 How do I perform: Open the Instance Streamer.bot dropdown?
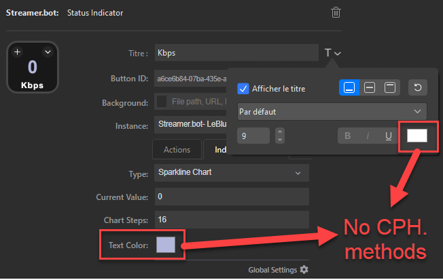click(191, 124)
